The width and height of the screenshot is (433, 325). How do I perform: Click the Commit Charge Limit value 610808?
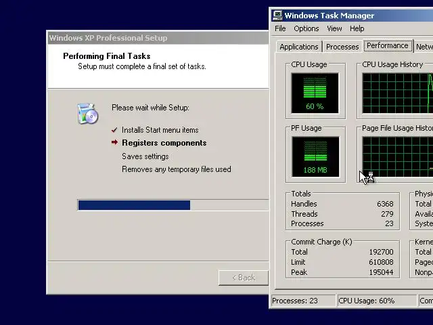point(381,262)
